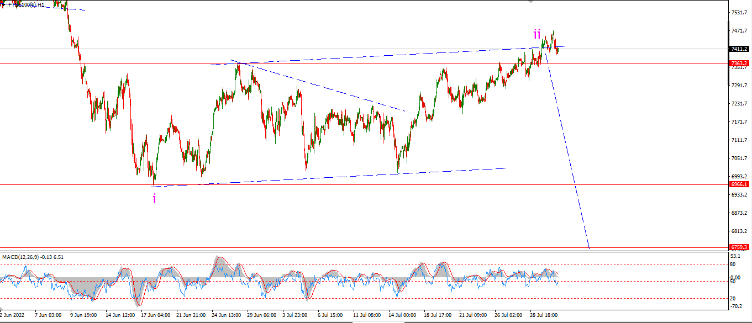The height and width of the screenshot is (323, 752).
Task: Select the descending dashed trendline from 24 Jun
Action: 318,85
